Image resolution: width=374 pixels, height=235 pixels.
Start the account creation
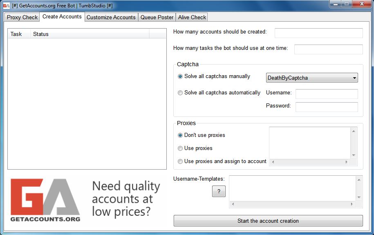pos(268,221)
